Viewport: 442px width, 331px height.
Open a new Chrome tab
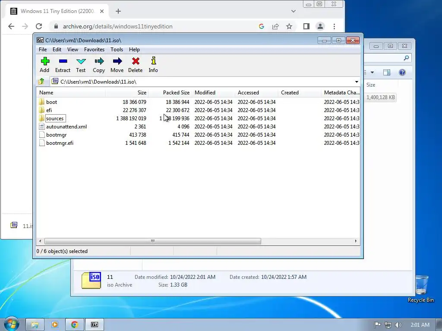coord(118,11)
